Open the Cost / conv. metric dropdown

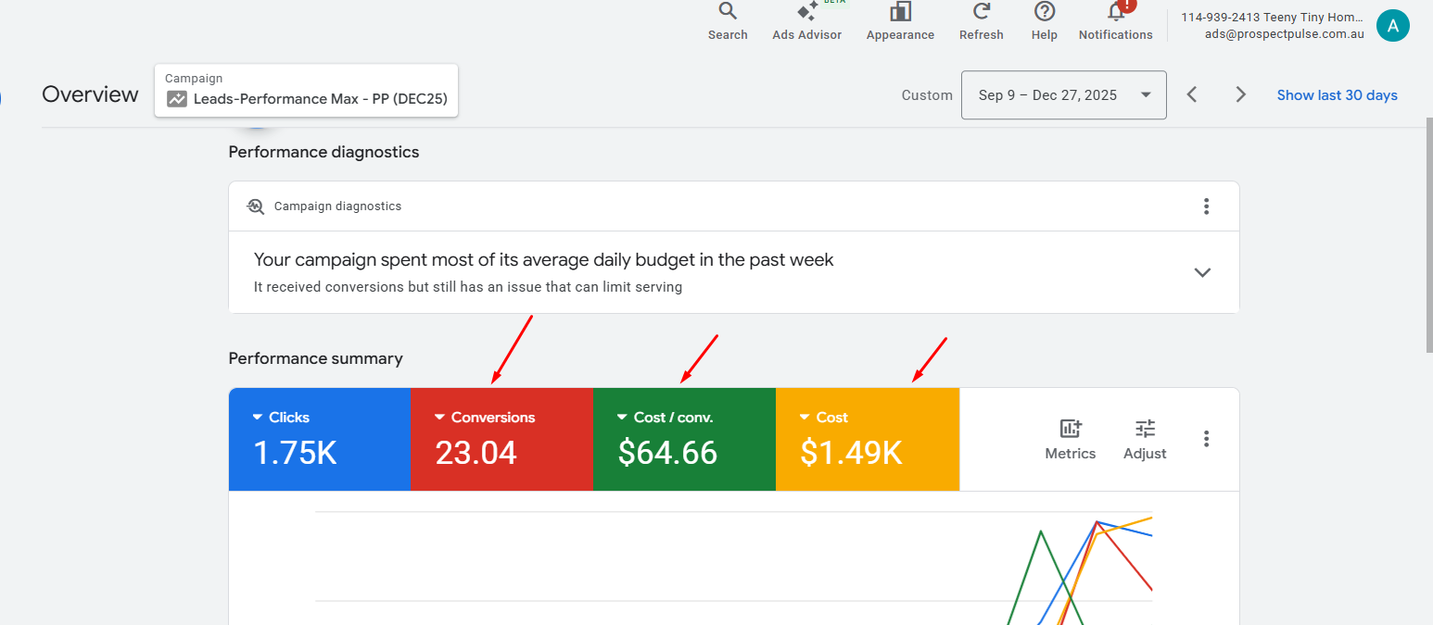coord(622,418)
